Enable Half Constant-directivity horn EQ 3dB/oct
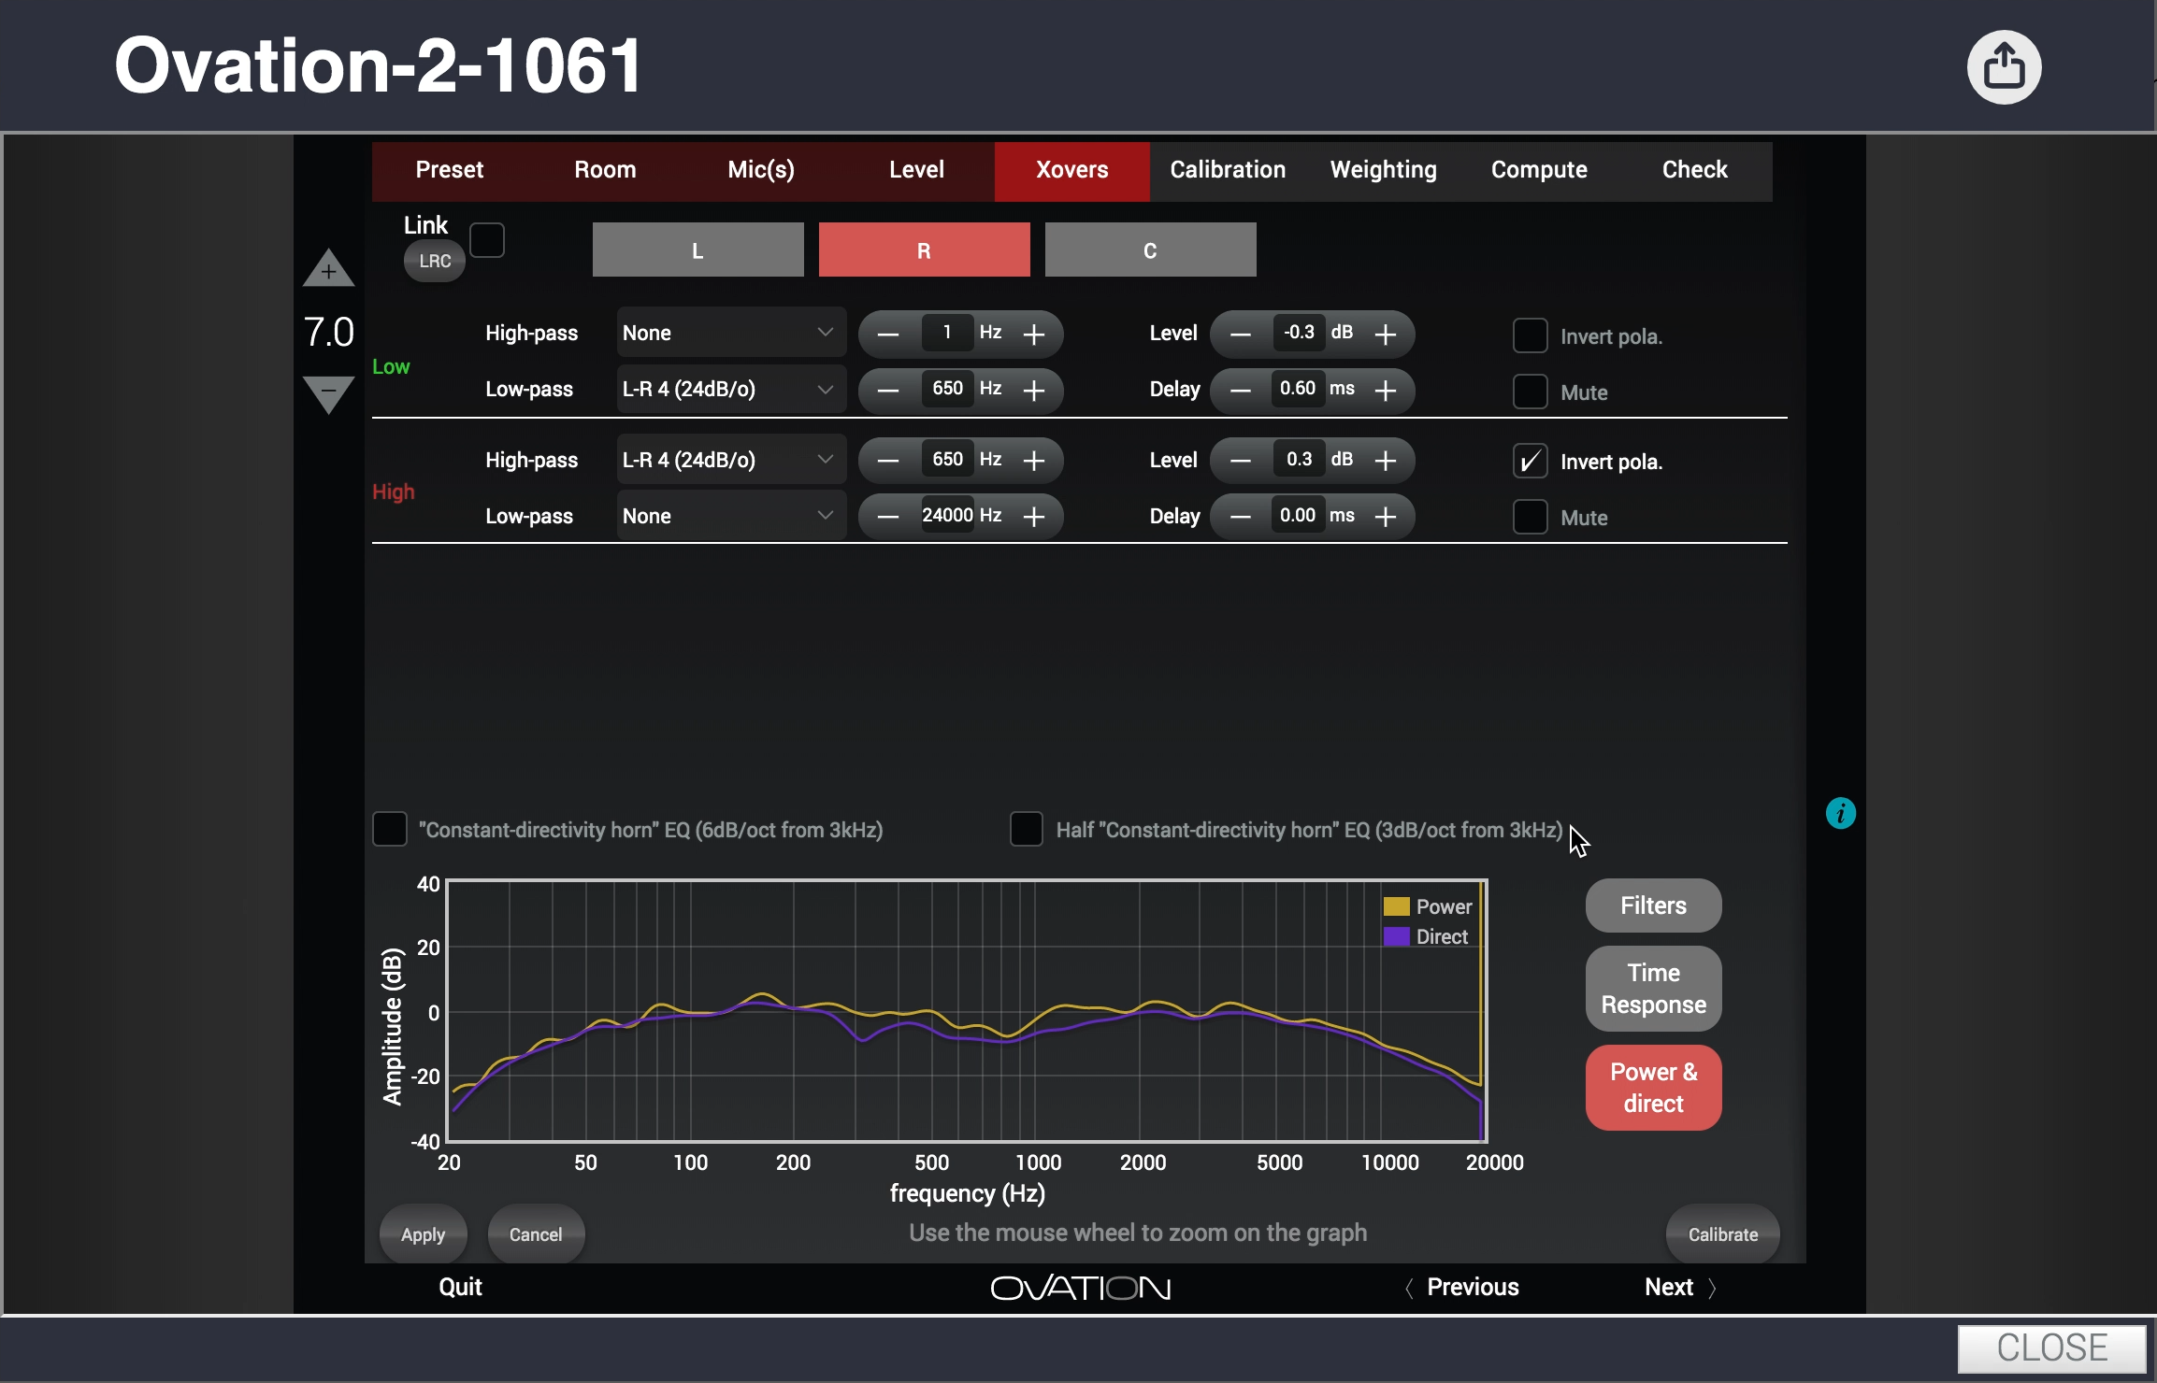This screenshot has width=2157, height=1383. point(1027,829)
